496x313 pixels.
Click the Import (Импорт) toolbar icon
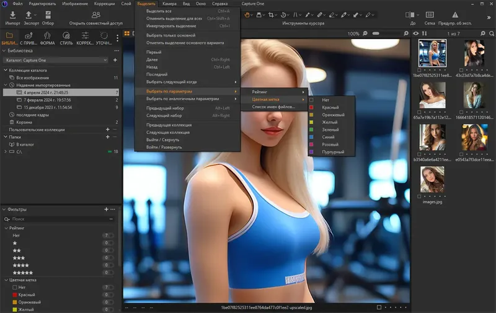point(12,15)
